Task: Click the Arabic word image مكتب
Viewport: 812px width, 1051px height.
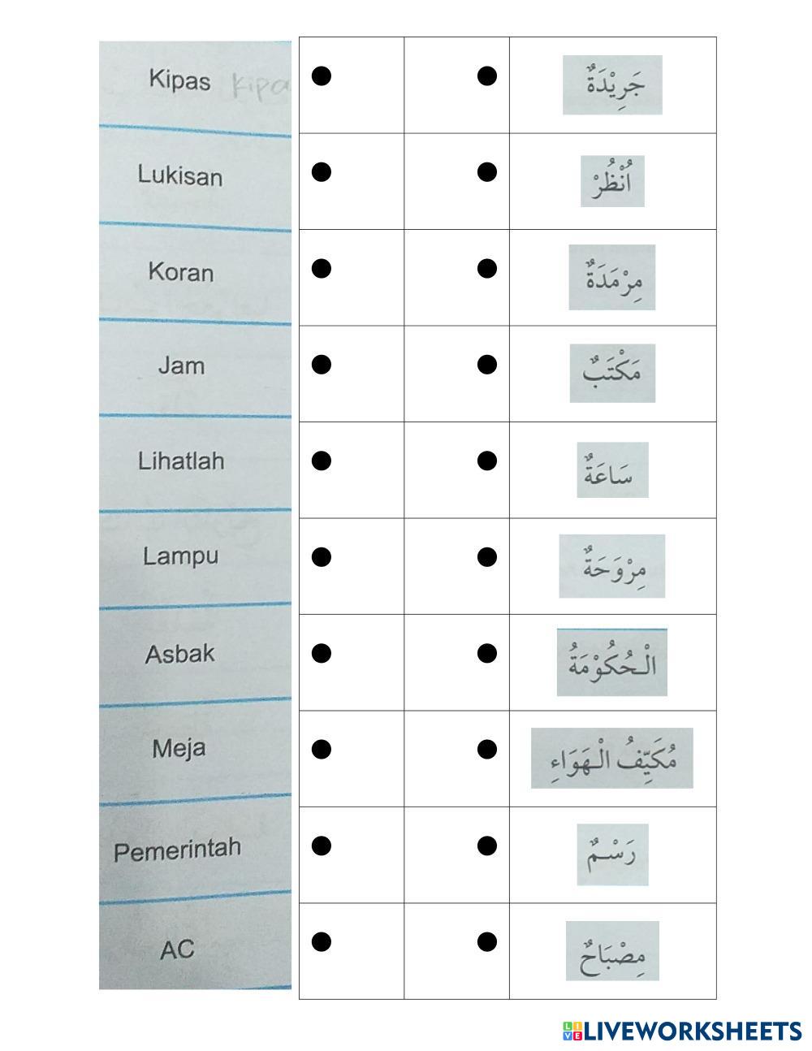Action: 612,373
